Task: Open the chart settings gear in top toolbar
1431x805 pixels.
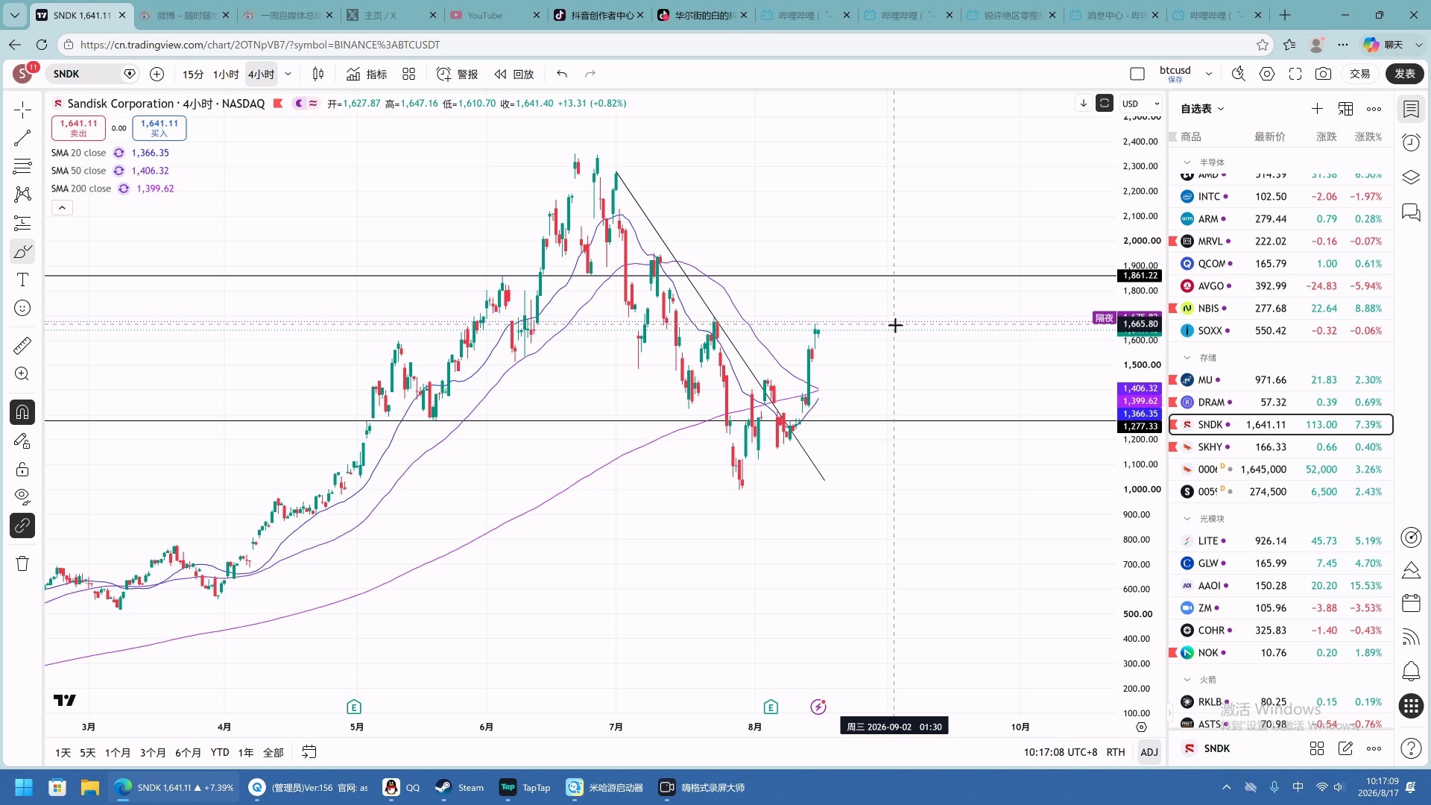Action: (x=1267, y=74)
